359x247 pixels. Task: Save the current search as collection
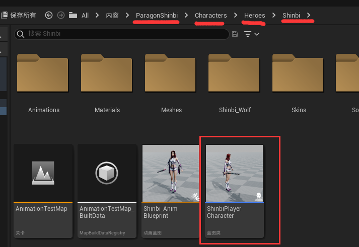235,34
